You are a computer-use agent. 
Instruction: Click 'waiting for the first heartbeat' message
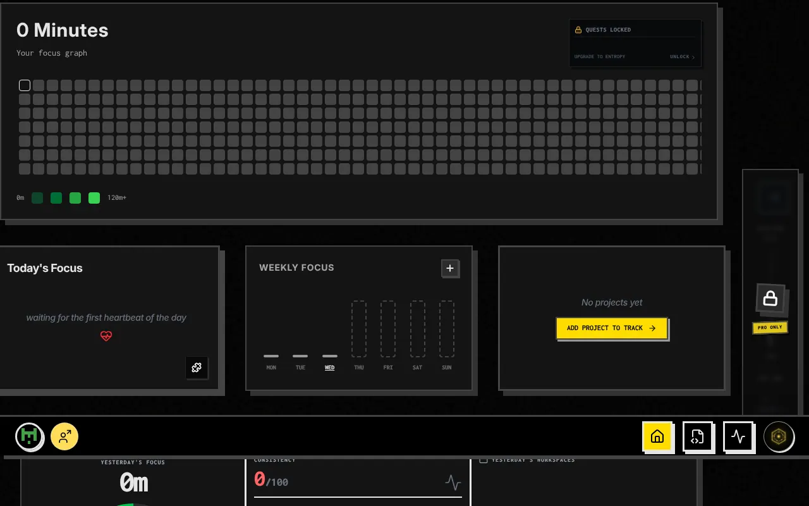(106, 318)
